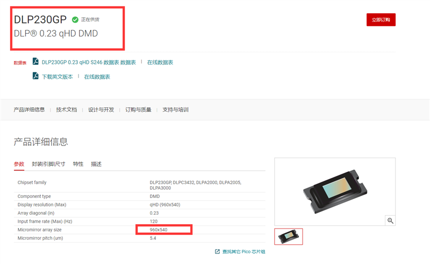The image size is (430, 264).
Task: Click the chipset value starting DLP230GP, DLPC3432
Action: point(196,185)
